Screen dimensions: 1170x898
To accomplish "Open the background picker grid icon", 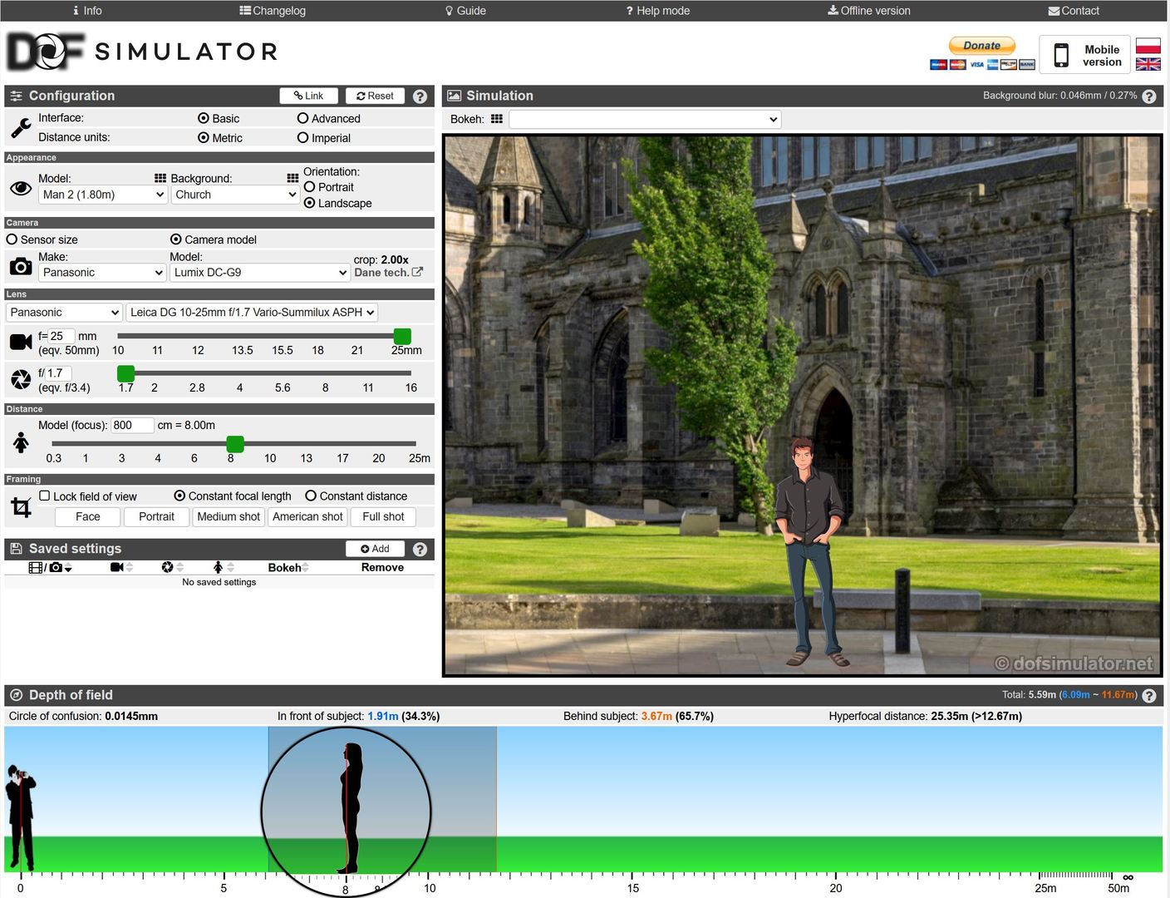I will (x=292, y=178).
